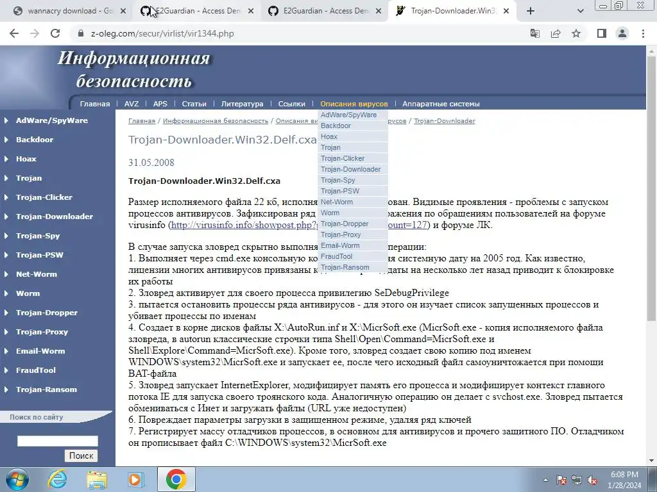
Task: Open the Chrome profile avatar
Action: point(622,33)
